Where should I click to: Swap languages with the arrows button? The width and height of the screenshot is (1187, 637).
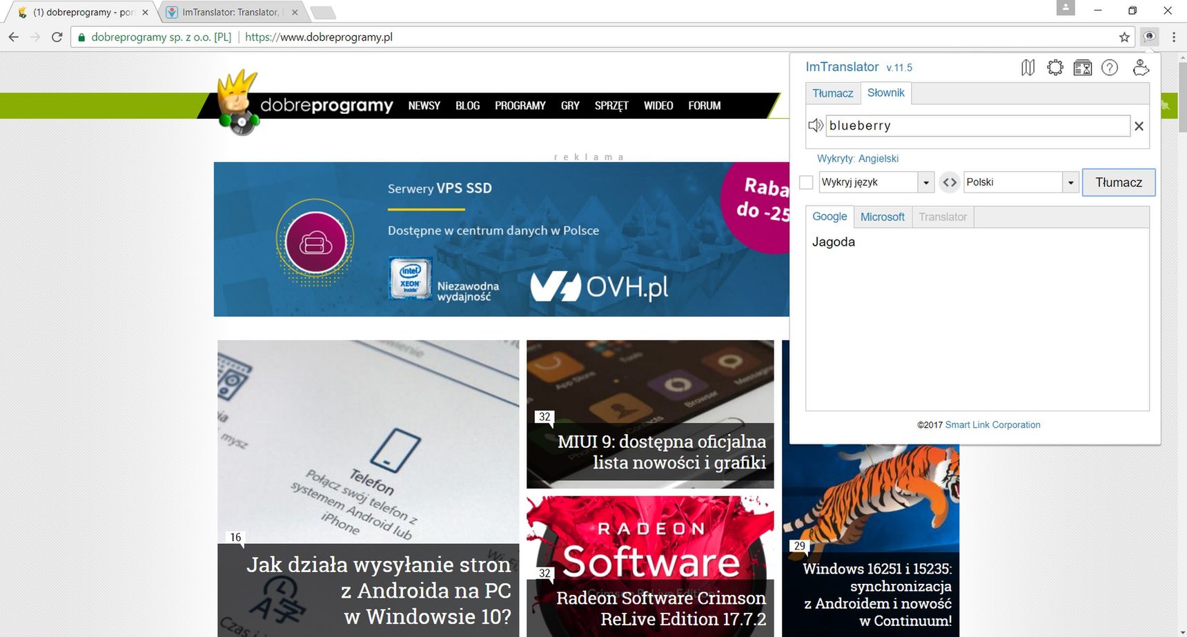coord(950,182)
